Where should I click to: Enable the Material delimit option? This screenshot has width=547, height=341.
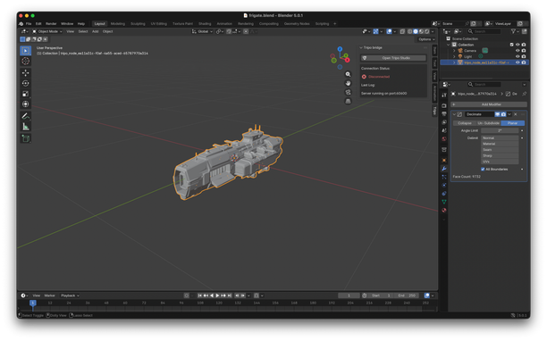pos(500,144)
